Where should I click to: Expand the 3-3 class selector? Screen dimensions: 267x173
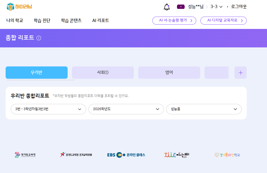click(x=216, y=7)
